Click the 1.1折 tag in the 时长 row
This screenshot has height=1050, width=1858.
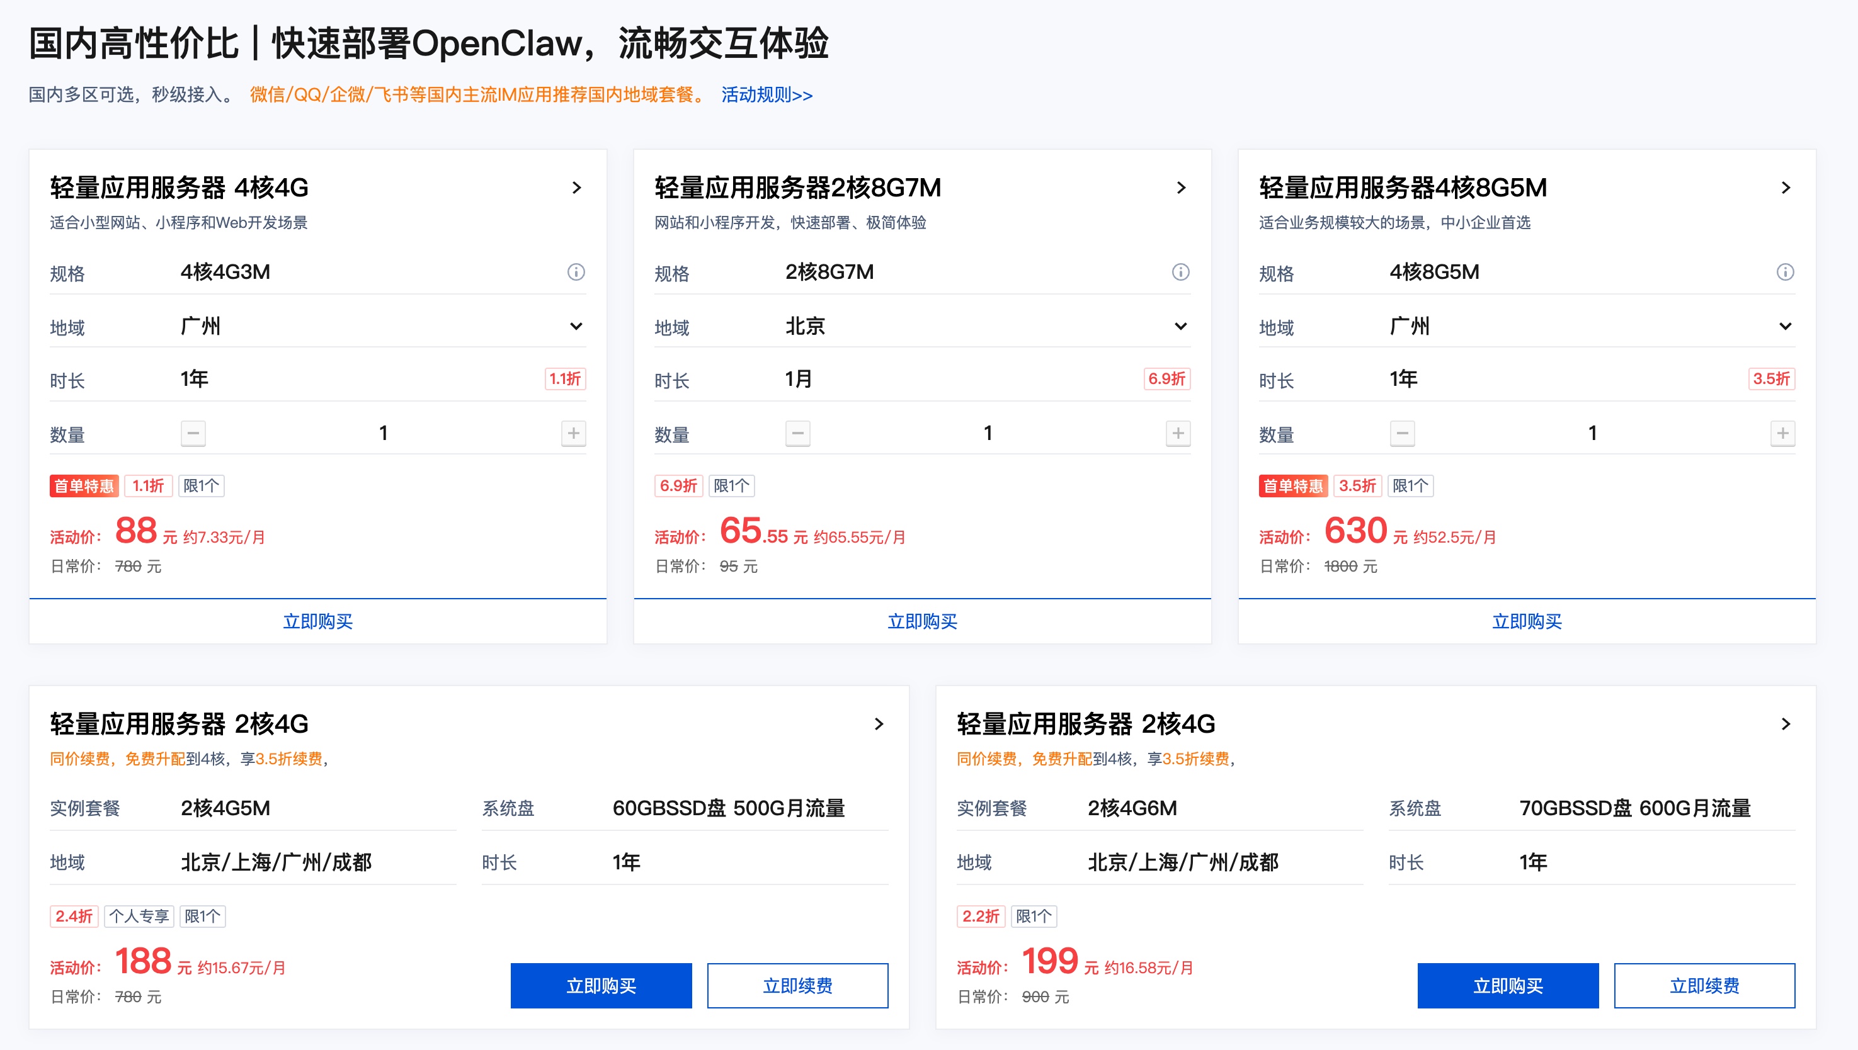coord(565,378)
